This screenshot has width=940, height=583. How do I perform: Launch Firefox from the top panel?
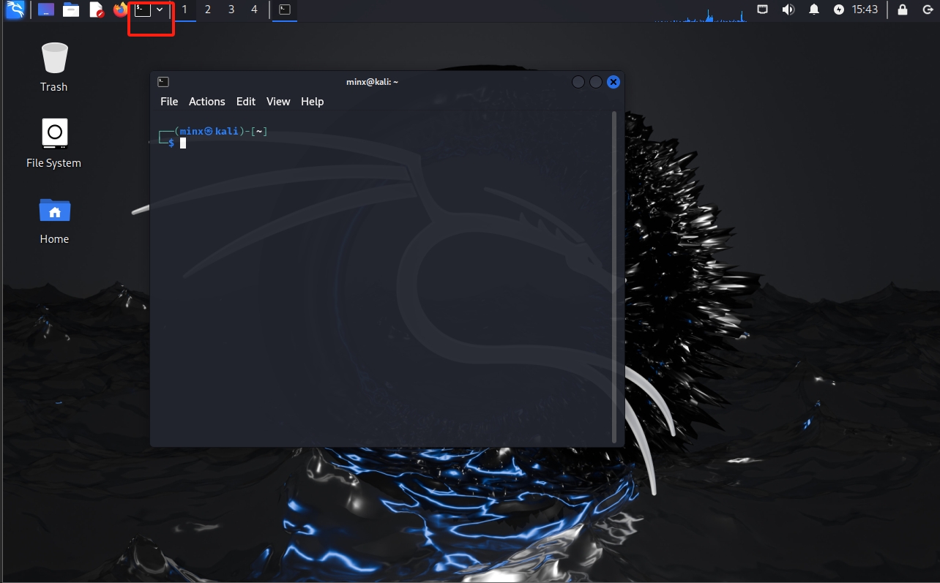pyautogui.click(x=120, y=10)
